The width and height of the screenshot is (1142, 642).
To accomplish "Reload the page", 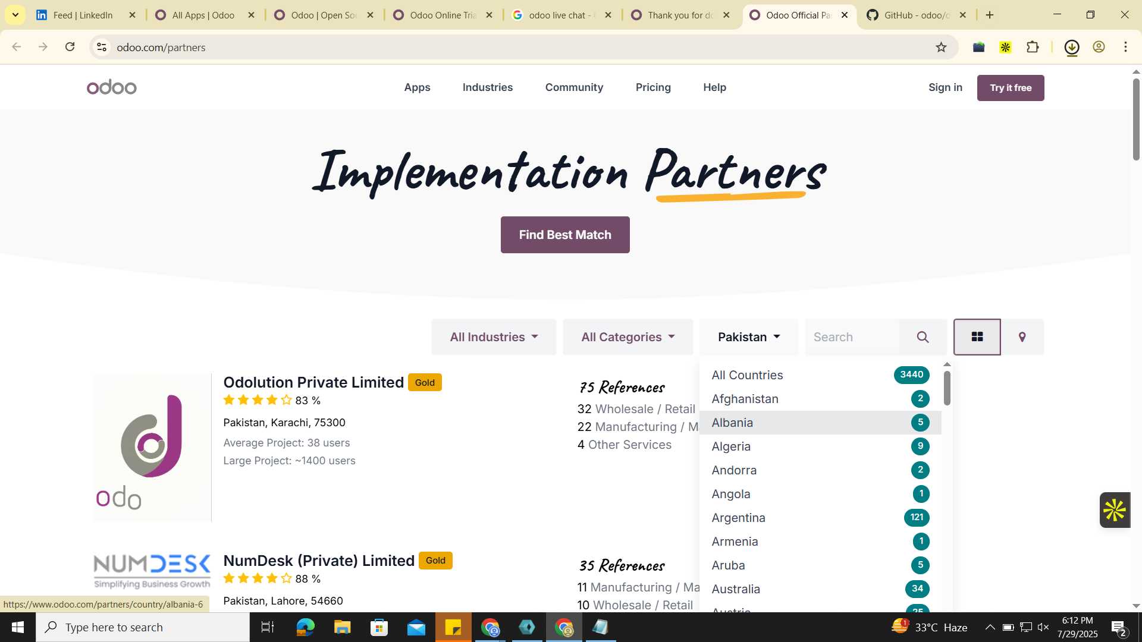I will coord(70,47).
